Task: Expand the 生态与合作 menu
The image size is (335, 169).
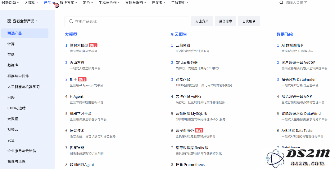Action: 109,3
